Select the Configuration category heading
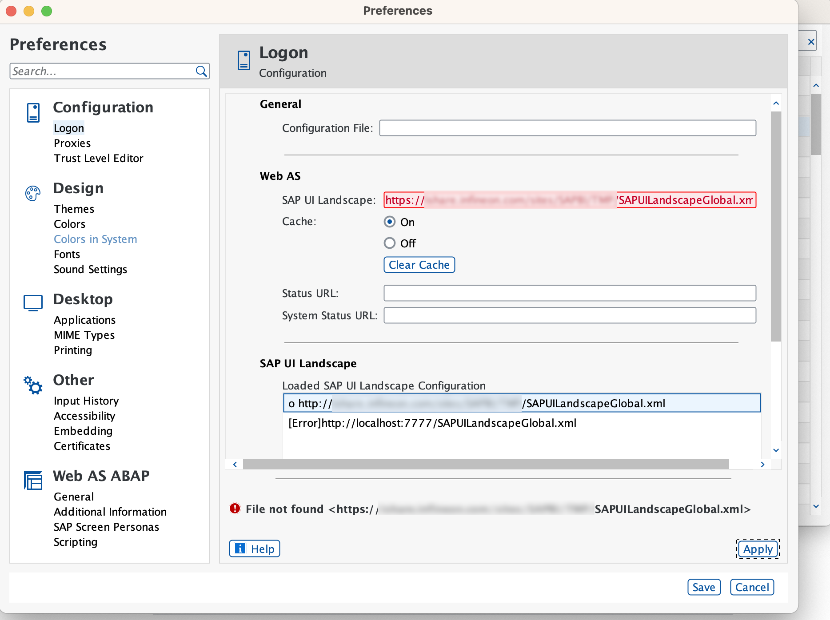Screen dimensions: 830x620 pos(103,107)
